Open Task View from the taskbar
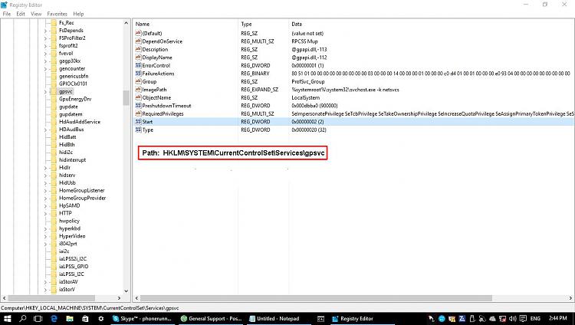 click(x=38, y=318)
